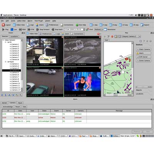Open the Tools menu
The width and height of the screenshot is (154, 154).
pyautogui.click(x=13, y=21)
